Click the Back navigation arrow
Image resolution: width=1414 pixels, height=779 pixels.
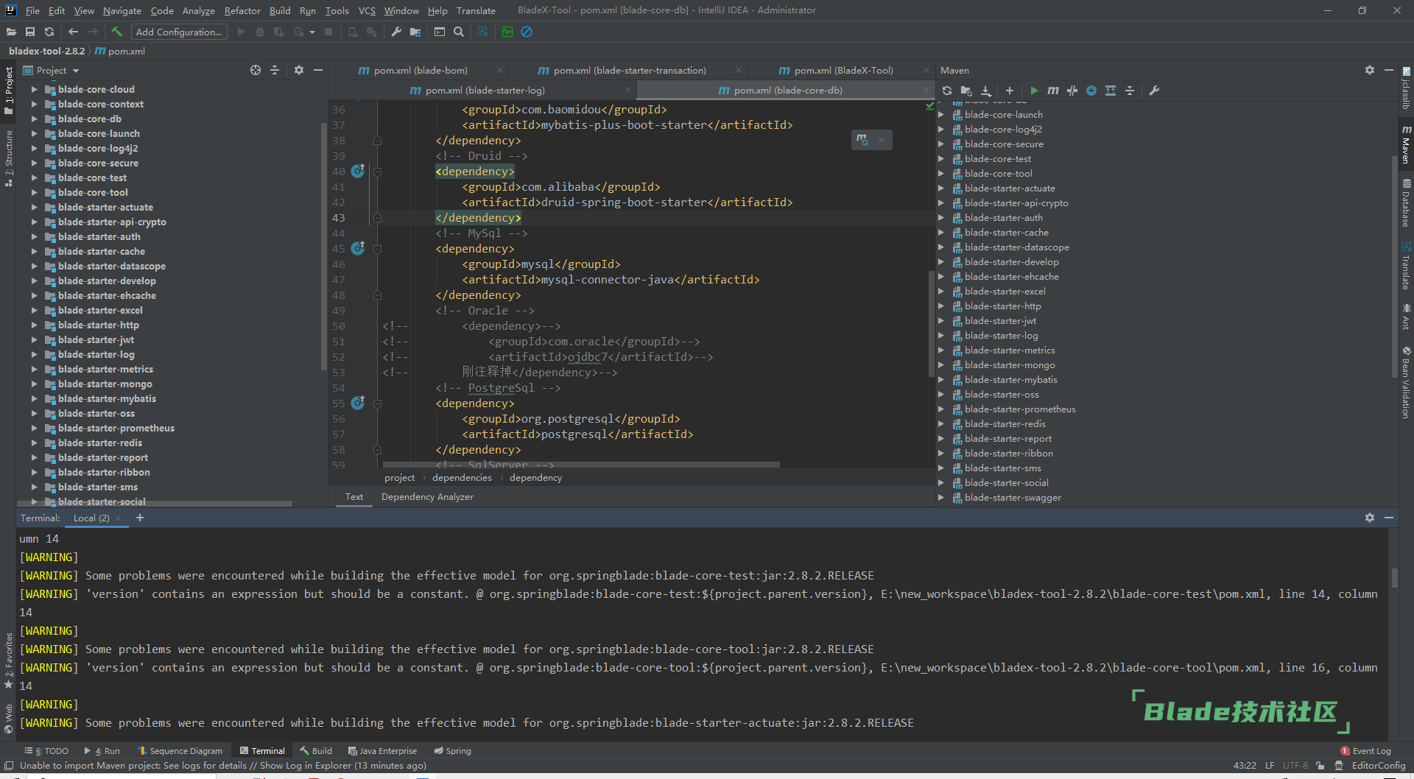pyautogui.click(x=73, y=32)
